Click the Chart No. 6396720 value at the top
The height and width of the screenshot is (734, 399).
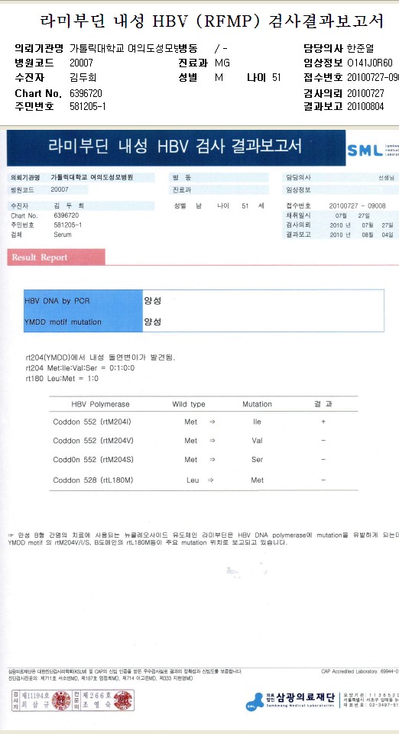point(86,93)
